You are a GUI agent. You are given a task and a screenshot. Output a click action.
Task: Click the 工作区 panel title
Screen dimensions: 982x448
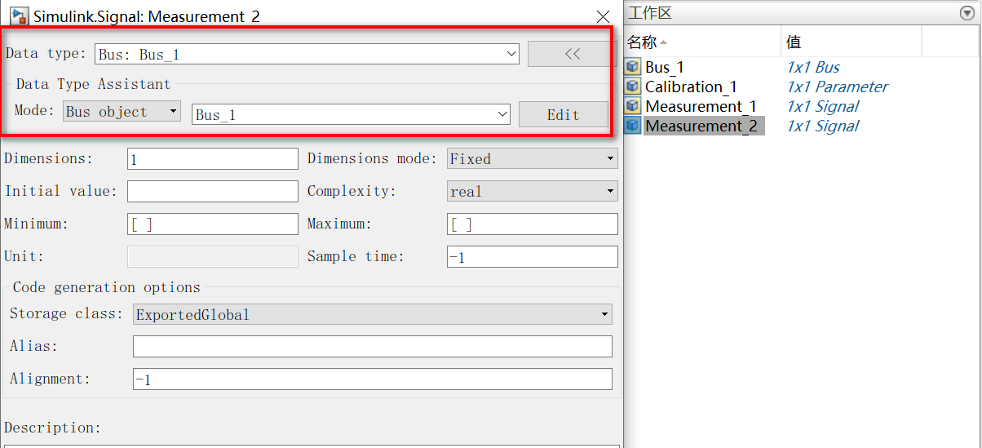click(x=649, y=14)
